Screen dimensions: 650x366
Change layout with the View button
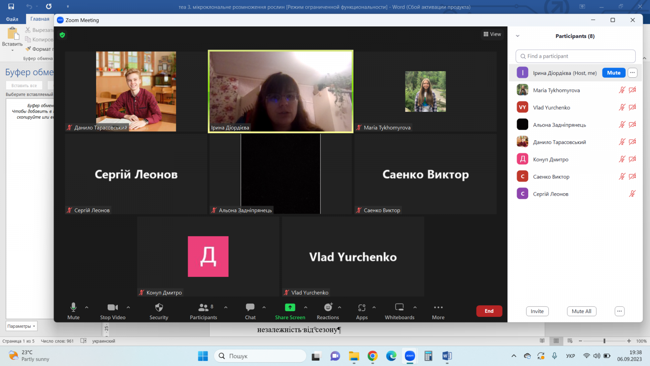[492, 34]
